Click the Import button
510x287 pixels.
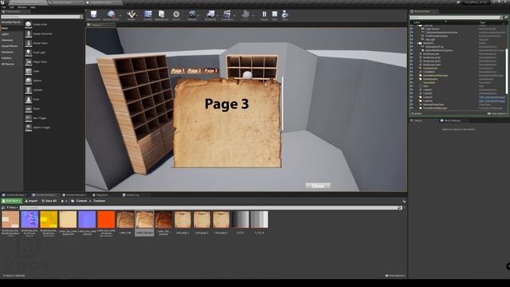point(31,201)
